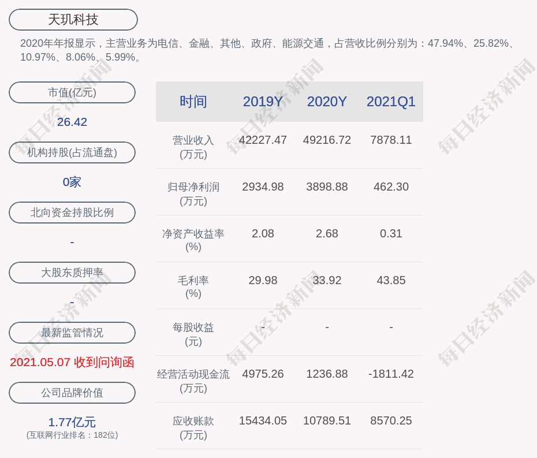Click the 每股收益(元) row label
Image resolution: width=537 pixels, height=458 pixels.
(193, 334)
